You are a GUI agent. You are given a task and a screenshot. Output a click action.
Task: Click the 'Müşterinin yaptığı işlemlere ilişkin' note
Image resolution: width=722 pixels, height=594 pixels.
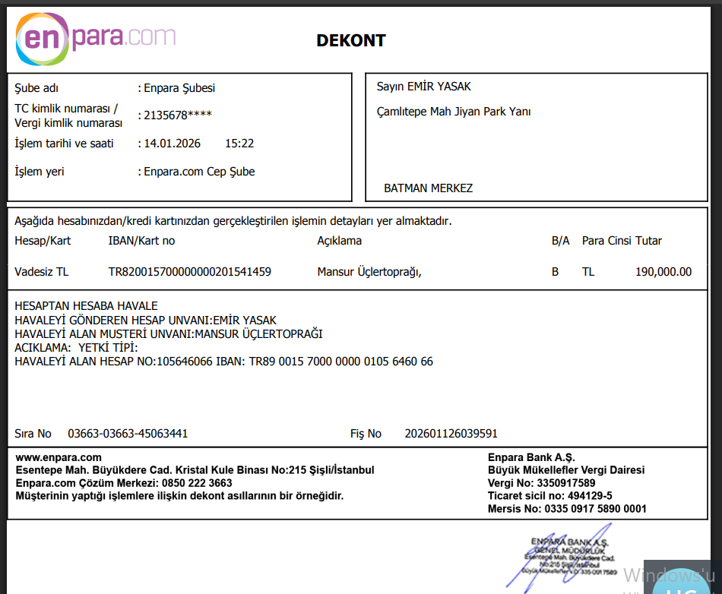click(179, 496)
